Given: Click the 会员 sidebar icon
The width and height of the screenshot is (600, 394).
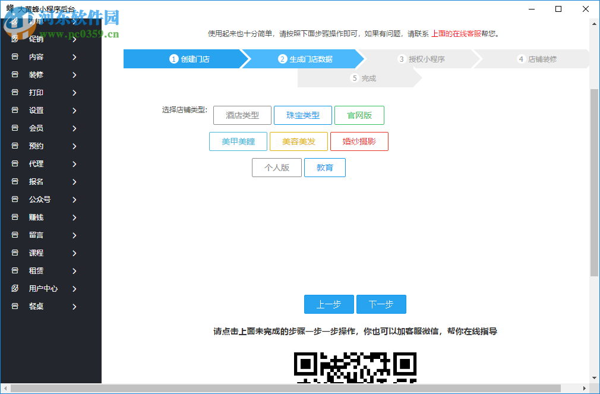Looking at the screenshot, I should point(14,128).
